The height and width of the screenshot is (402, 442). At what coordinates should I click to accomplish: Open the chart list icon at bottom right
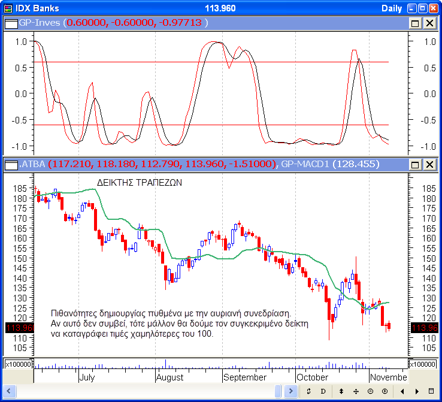point(432,391)
